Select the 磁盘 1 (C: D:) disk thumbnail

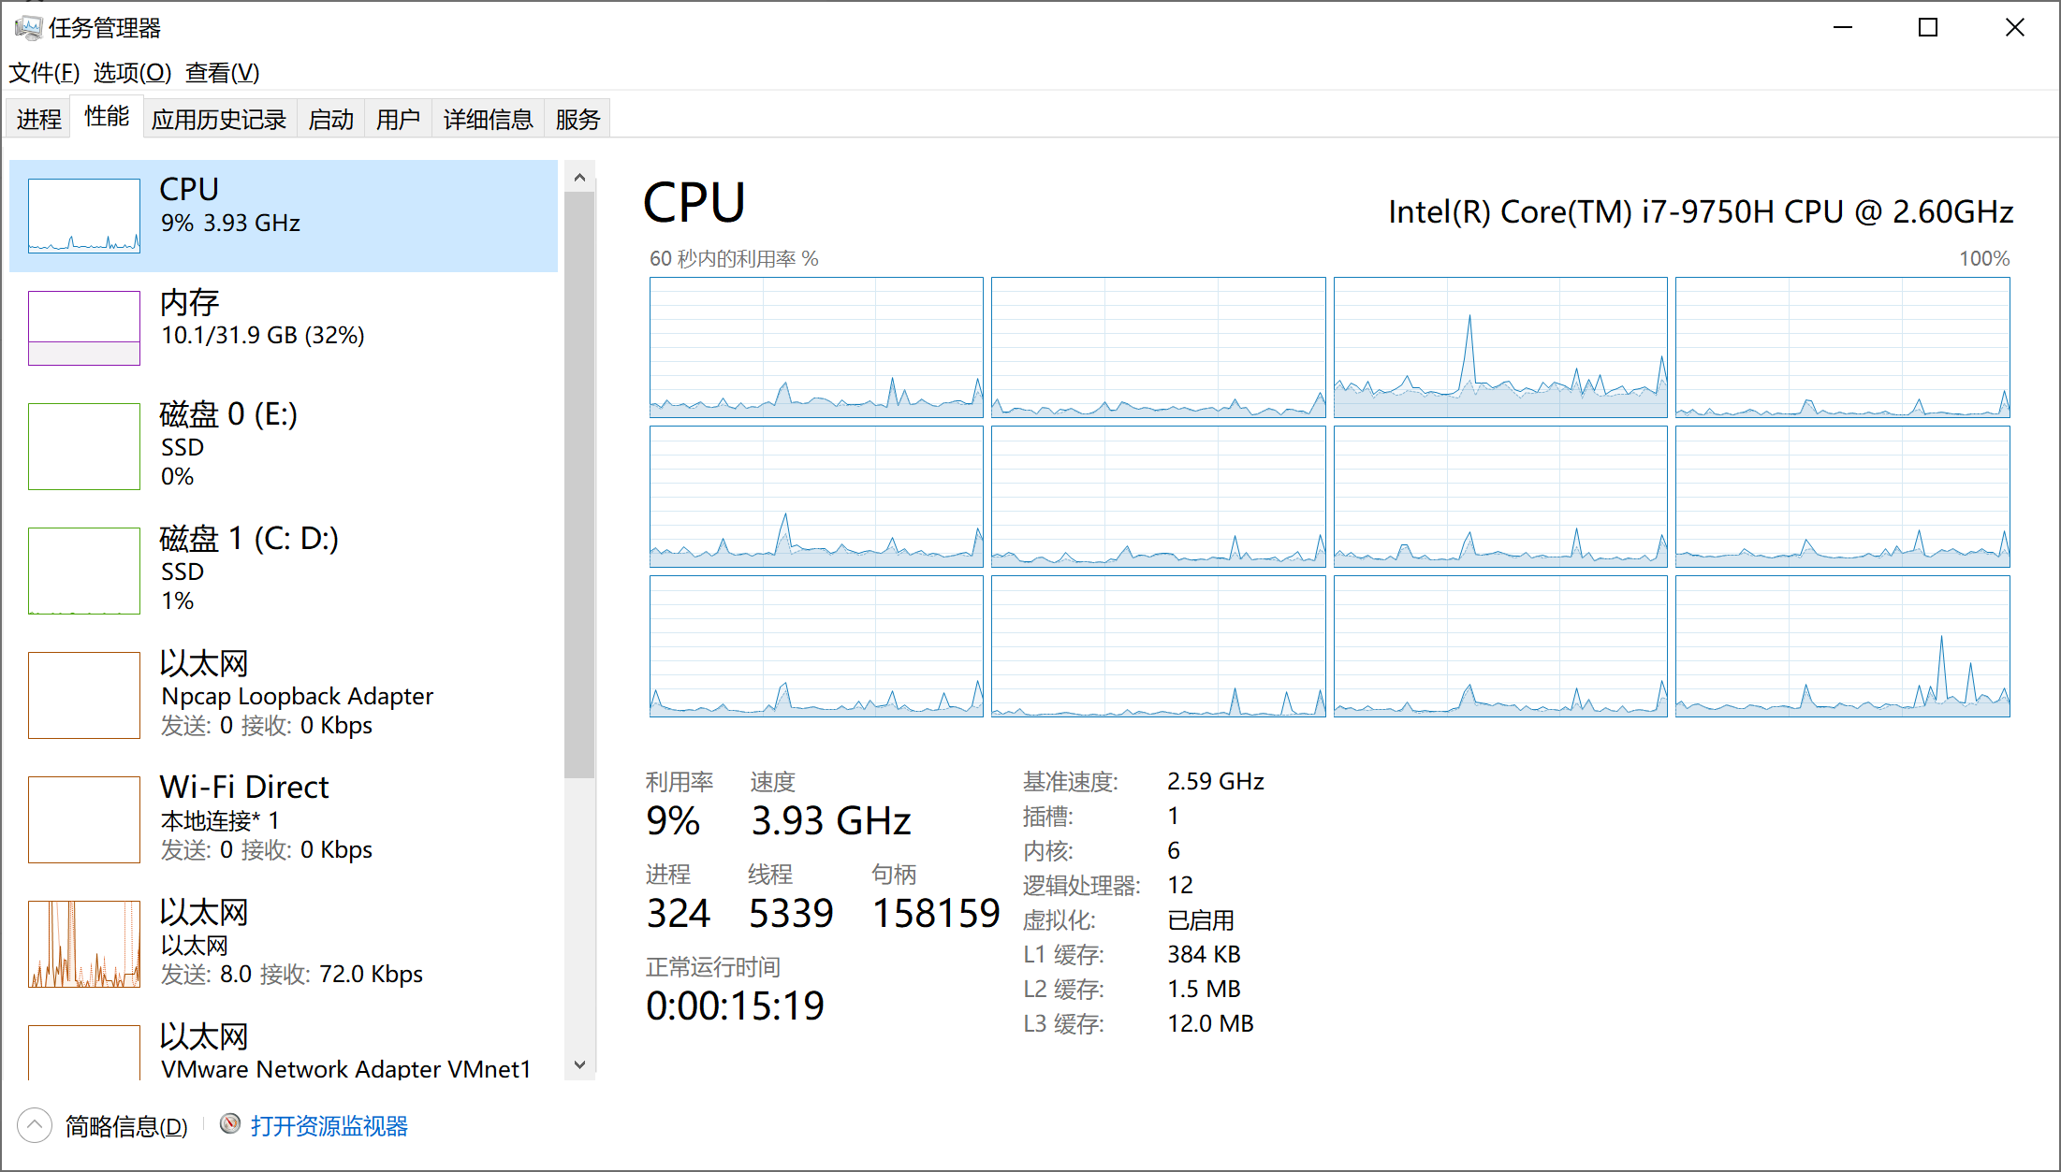(x=84, y=571)
